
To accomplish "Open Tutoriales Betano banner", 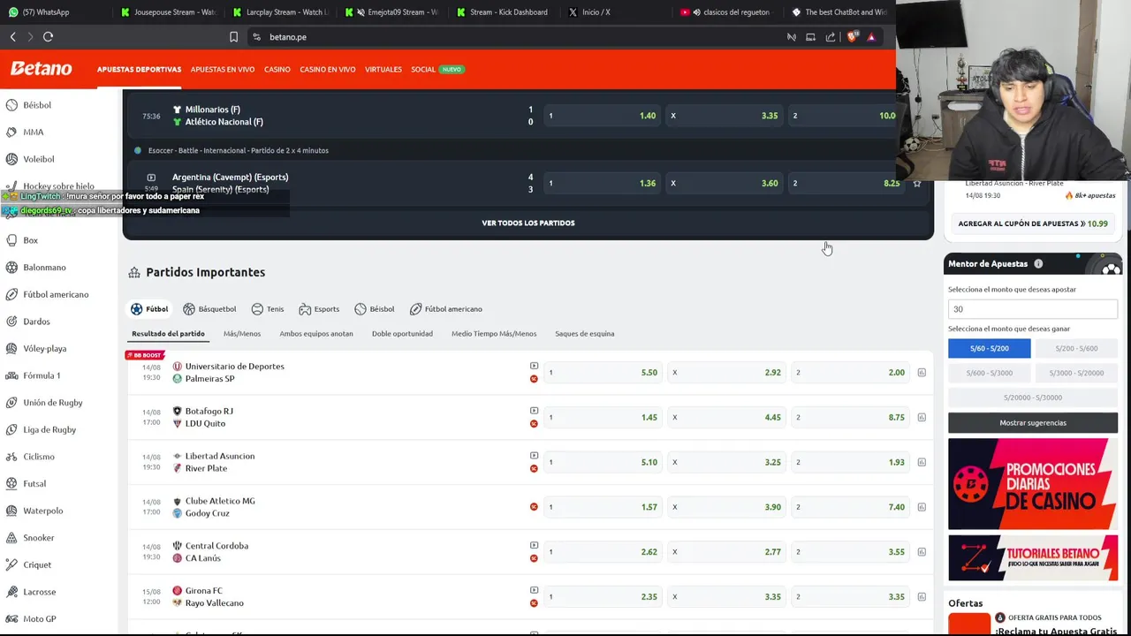I will (x=1033, y=557).
